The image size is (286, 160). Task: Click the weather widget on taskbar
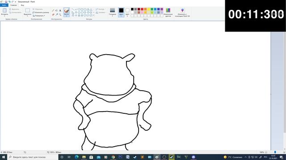click(233, 157)
